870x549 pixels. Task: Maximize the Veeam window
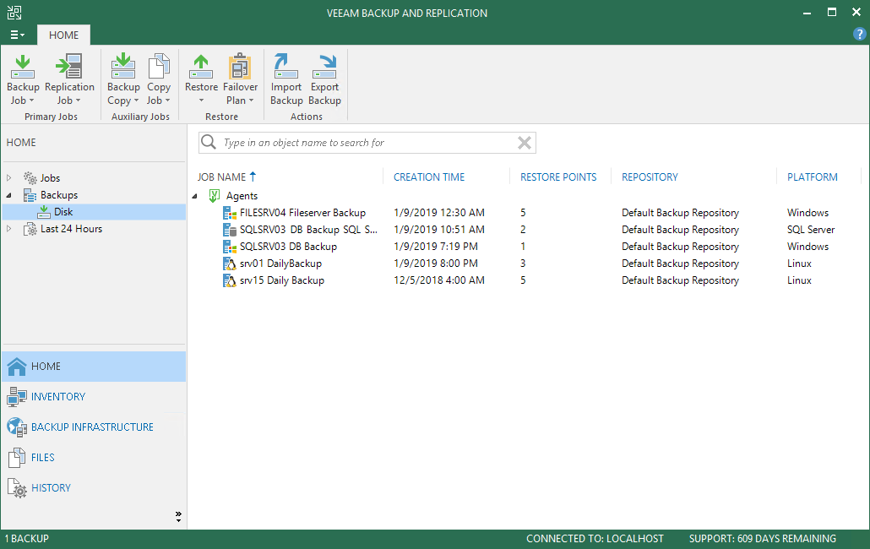832,12
